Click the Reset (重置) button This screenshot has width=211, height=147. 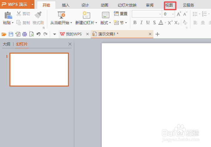[121, 13]
